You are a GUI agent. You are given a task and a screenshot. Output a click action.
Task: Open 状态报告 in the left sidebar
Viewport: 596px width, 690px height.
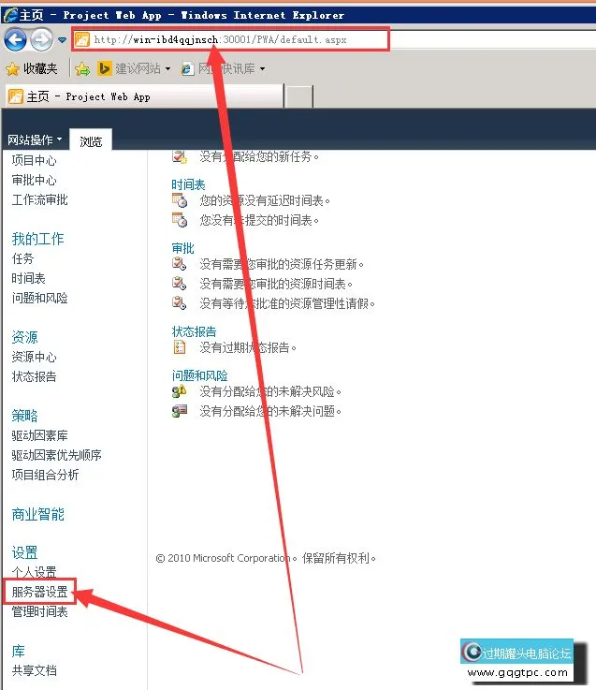click(34, 376)
